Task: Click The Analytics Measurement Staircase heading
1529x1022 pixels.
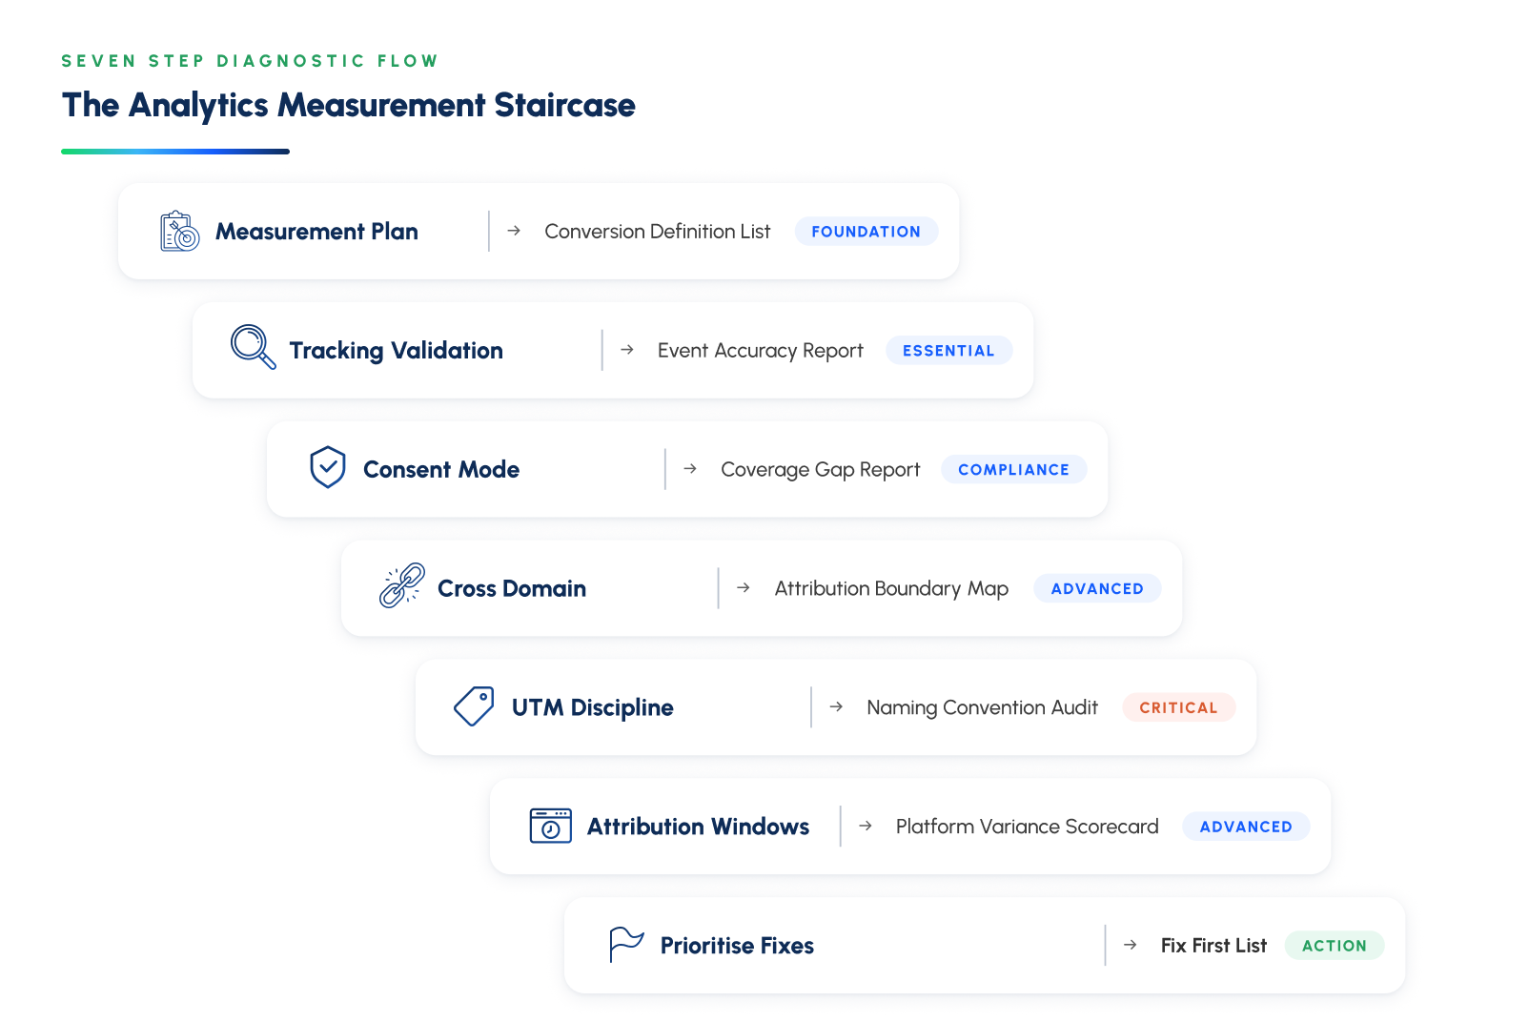Action: (349, 106)
